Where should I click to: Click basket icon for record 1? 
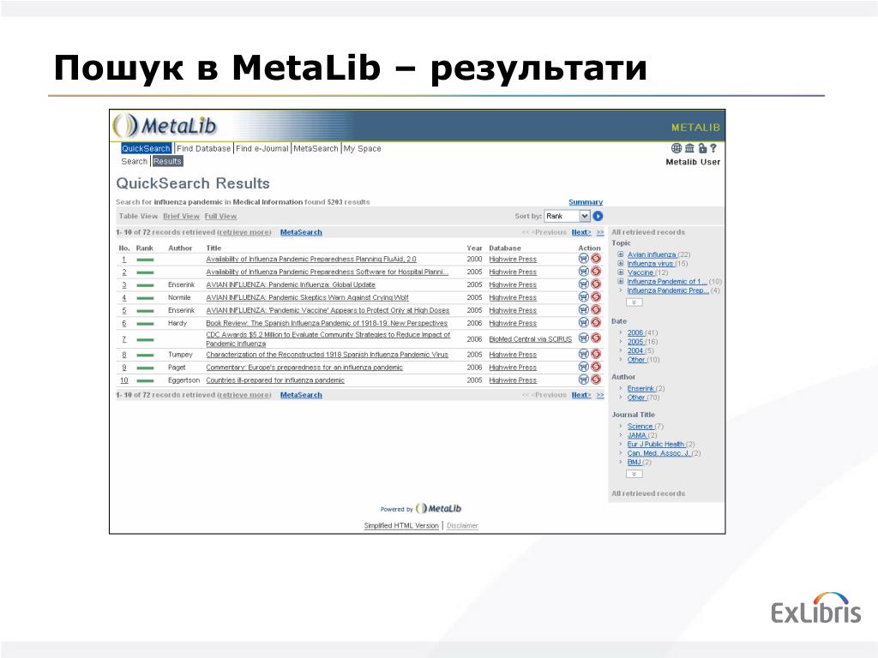click(x=583, y=259)
